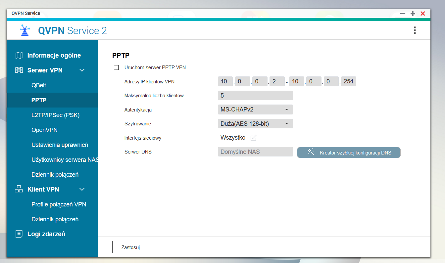Click the Wszystko interface value text
445x263 pixels.
233,138
